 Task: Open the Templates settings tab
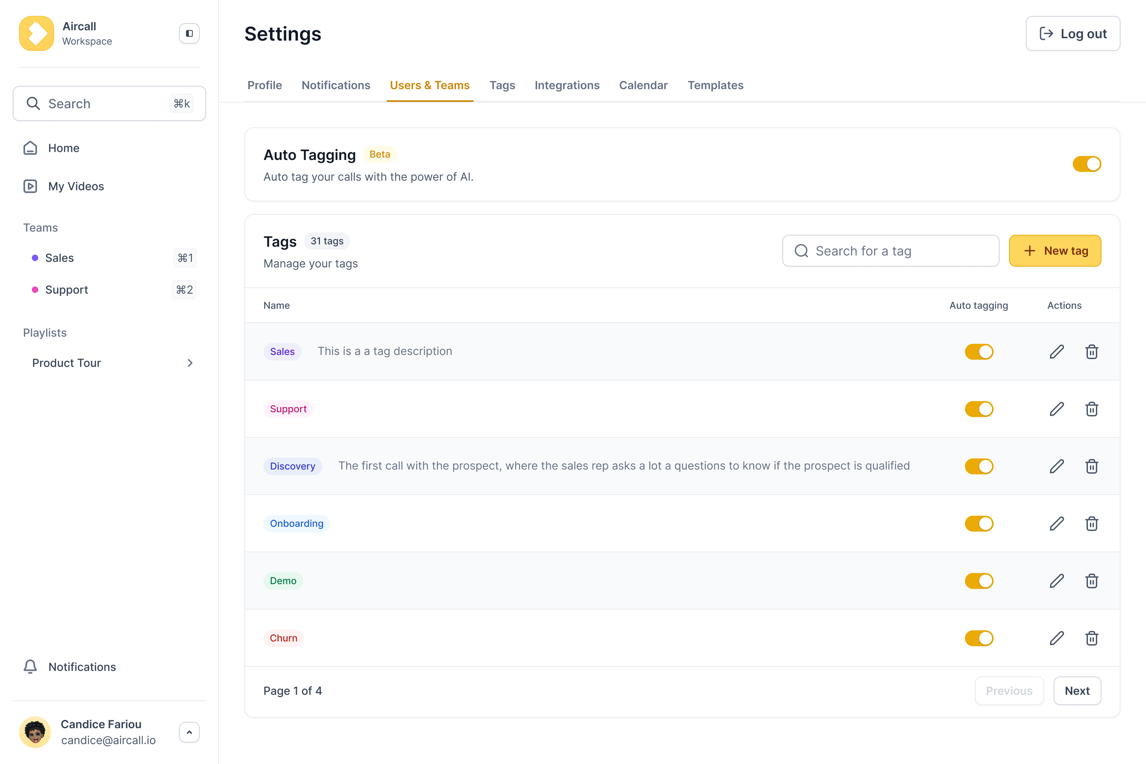(715, 85)
